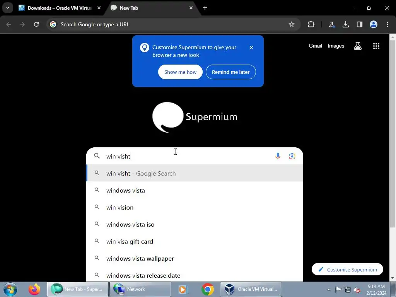Viewport: 396px width, 297px height.
Task: Open the network tray icon
Action: point(348,290)
